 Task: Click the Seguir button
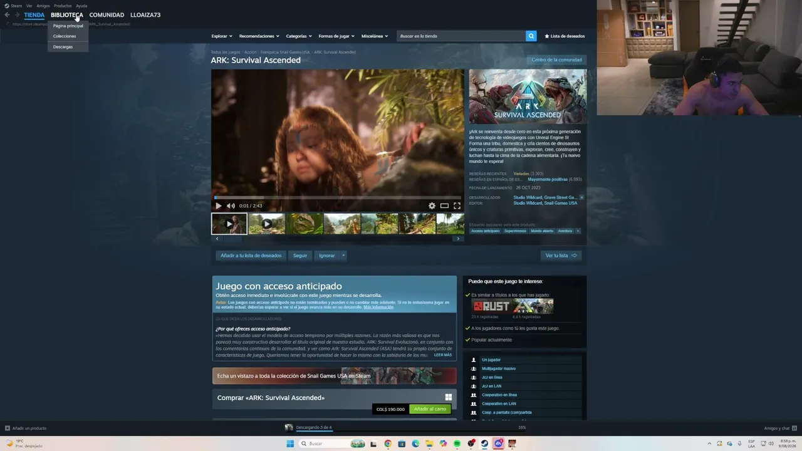(x=300, y=256)
